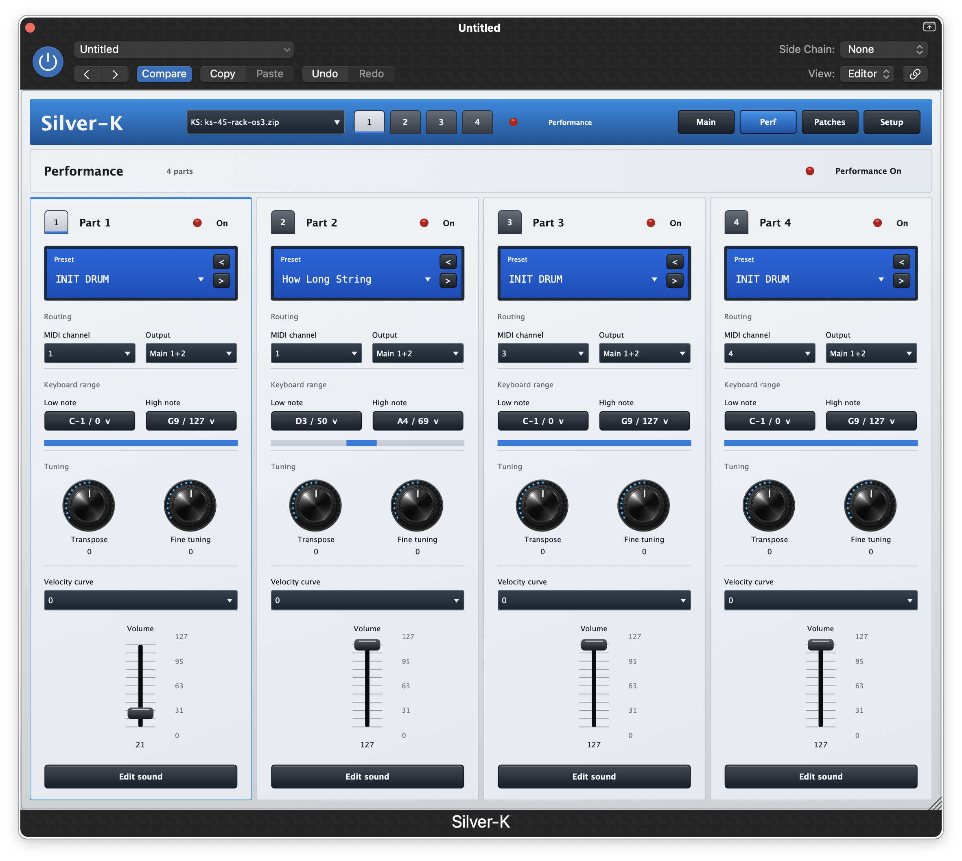
Task: Click the Part 4 Transpose knob
Action: (x=769, y=505)
